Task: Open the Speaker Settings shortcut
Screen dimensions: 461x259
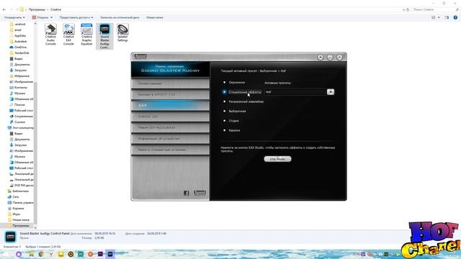Action: (x=122, y=33)
